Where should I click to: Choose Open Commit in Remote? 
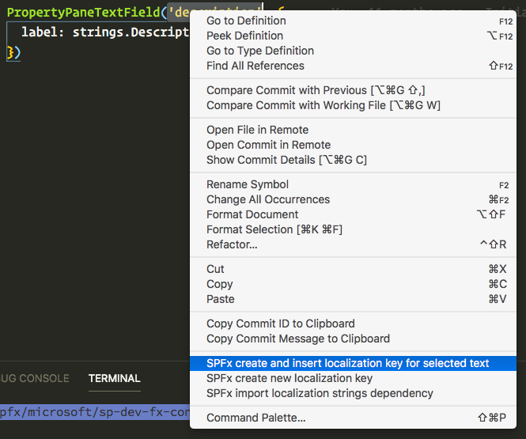click(x=353, y=145)
